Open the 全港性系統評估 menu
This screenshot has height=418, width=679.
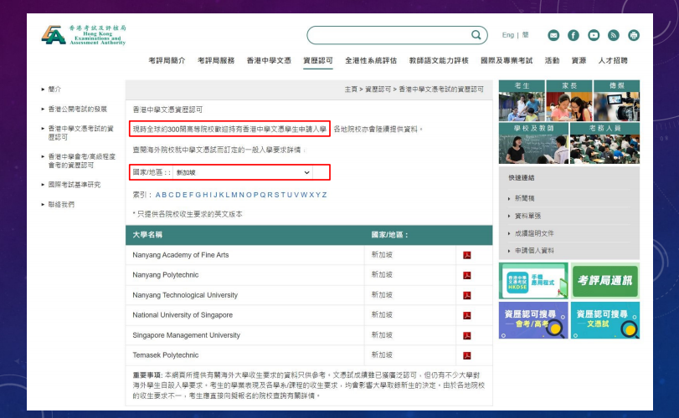tap(371, 60)
